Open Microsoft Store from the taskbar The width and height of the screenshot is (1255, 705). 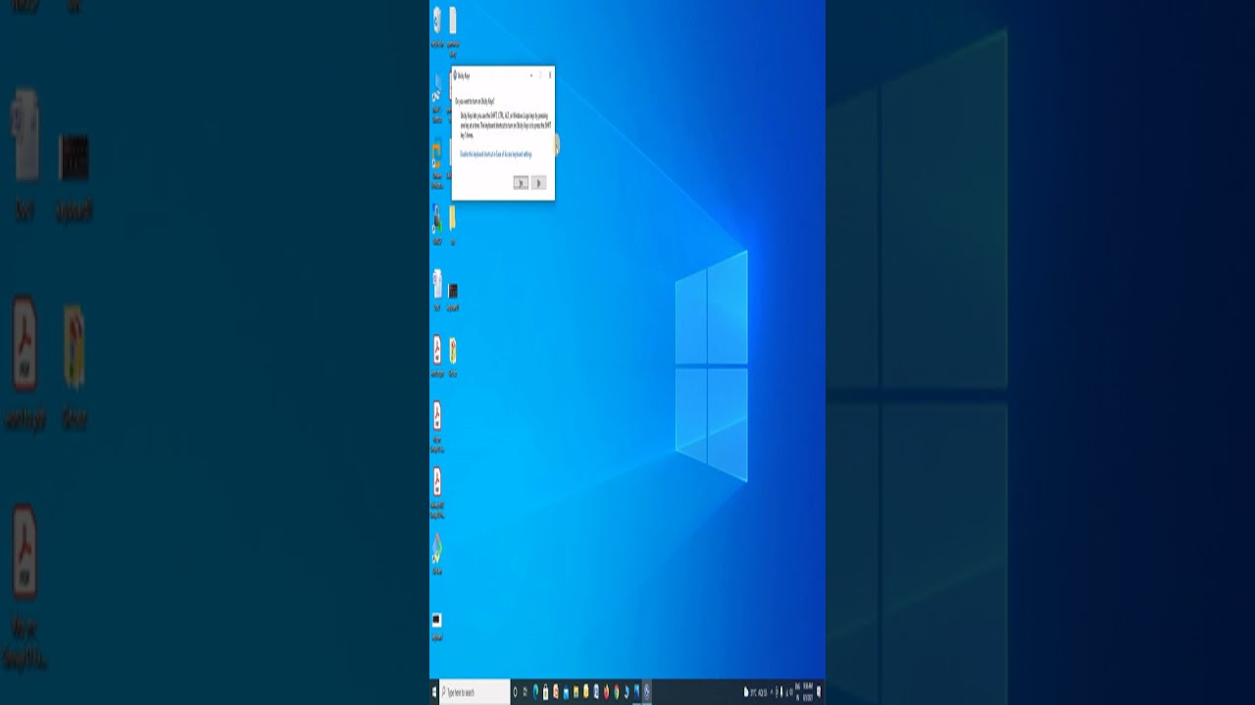(545, 692)
